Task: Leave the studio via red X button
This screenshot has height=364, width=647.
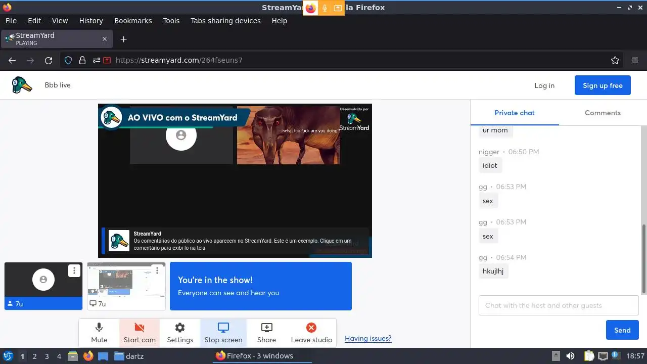Action: click(311, 333)
